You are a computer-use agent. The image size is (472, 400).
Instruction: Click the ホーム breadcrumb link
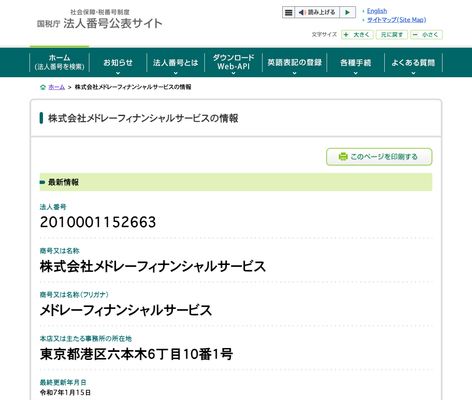(56, 87)
